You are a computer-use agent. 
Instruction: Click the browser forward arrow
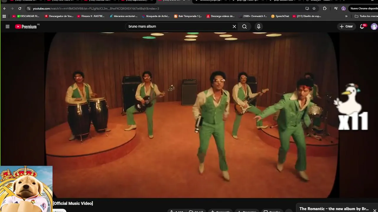(12, 9)
